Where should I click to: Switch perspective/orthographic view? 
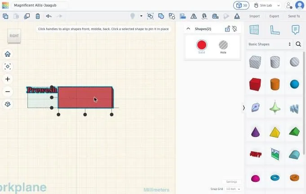tap(8, 104)
